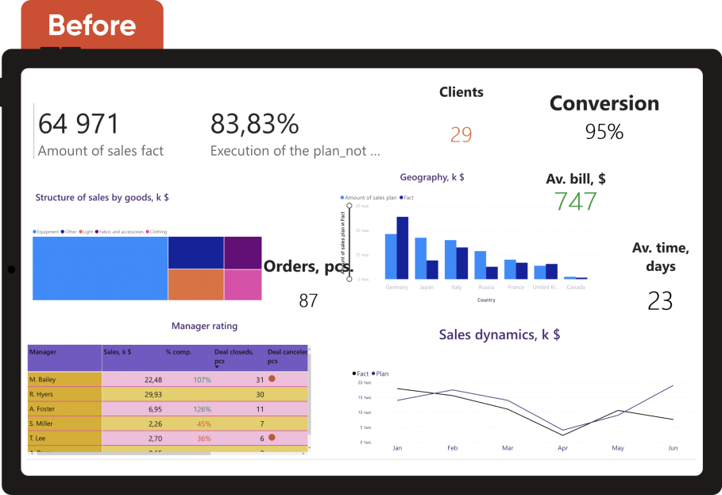Image resolution: width=722 pixels, height=495 pixels.
Task: Click the 'Manager rating' title
Action: 204,326
